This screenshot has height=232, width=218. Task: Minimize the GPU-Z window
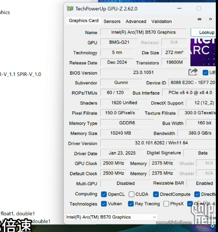[179, 8]
